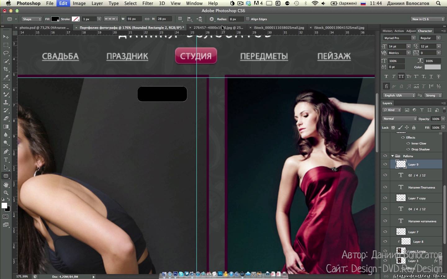
Task: Click the shape Radius input field
Action: pos(236,19)
